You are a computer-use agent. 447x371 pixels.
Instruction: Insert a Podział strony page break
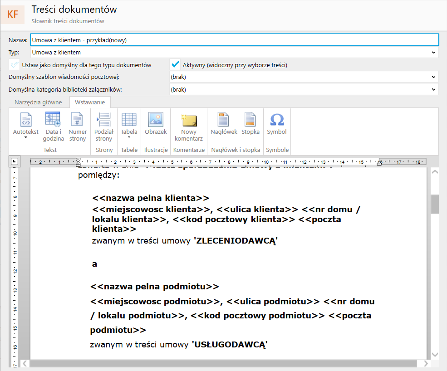coord(104,127)
